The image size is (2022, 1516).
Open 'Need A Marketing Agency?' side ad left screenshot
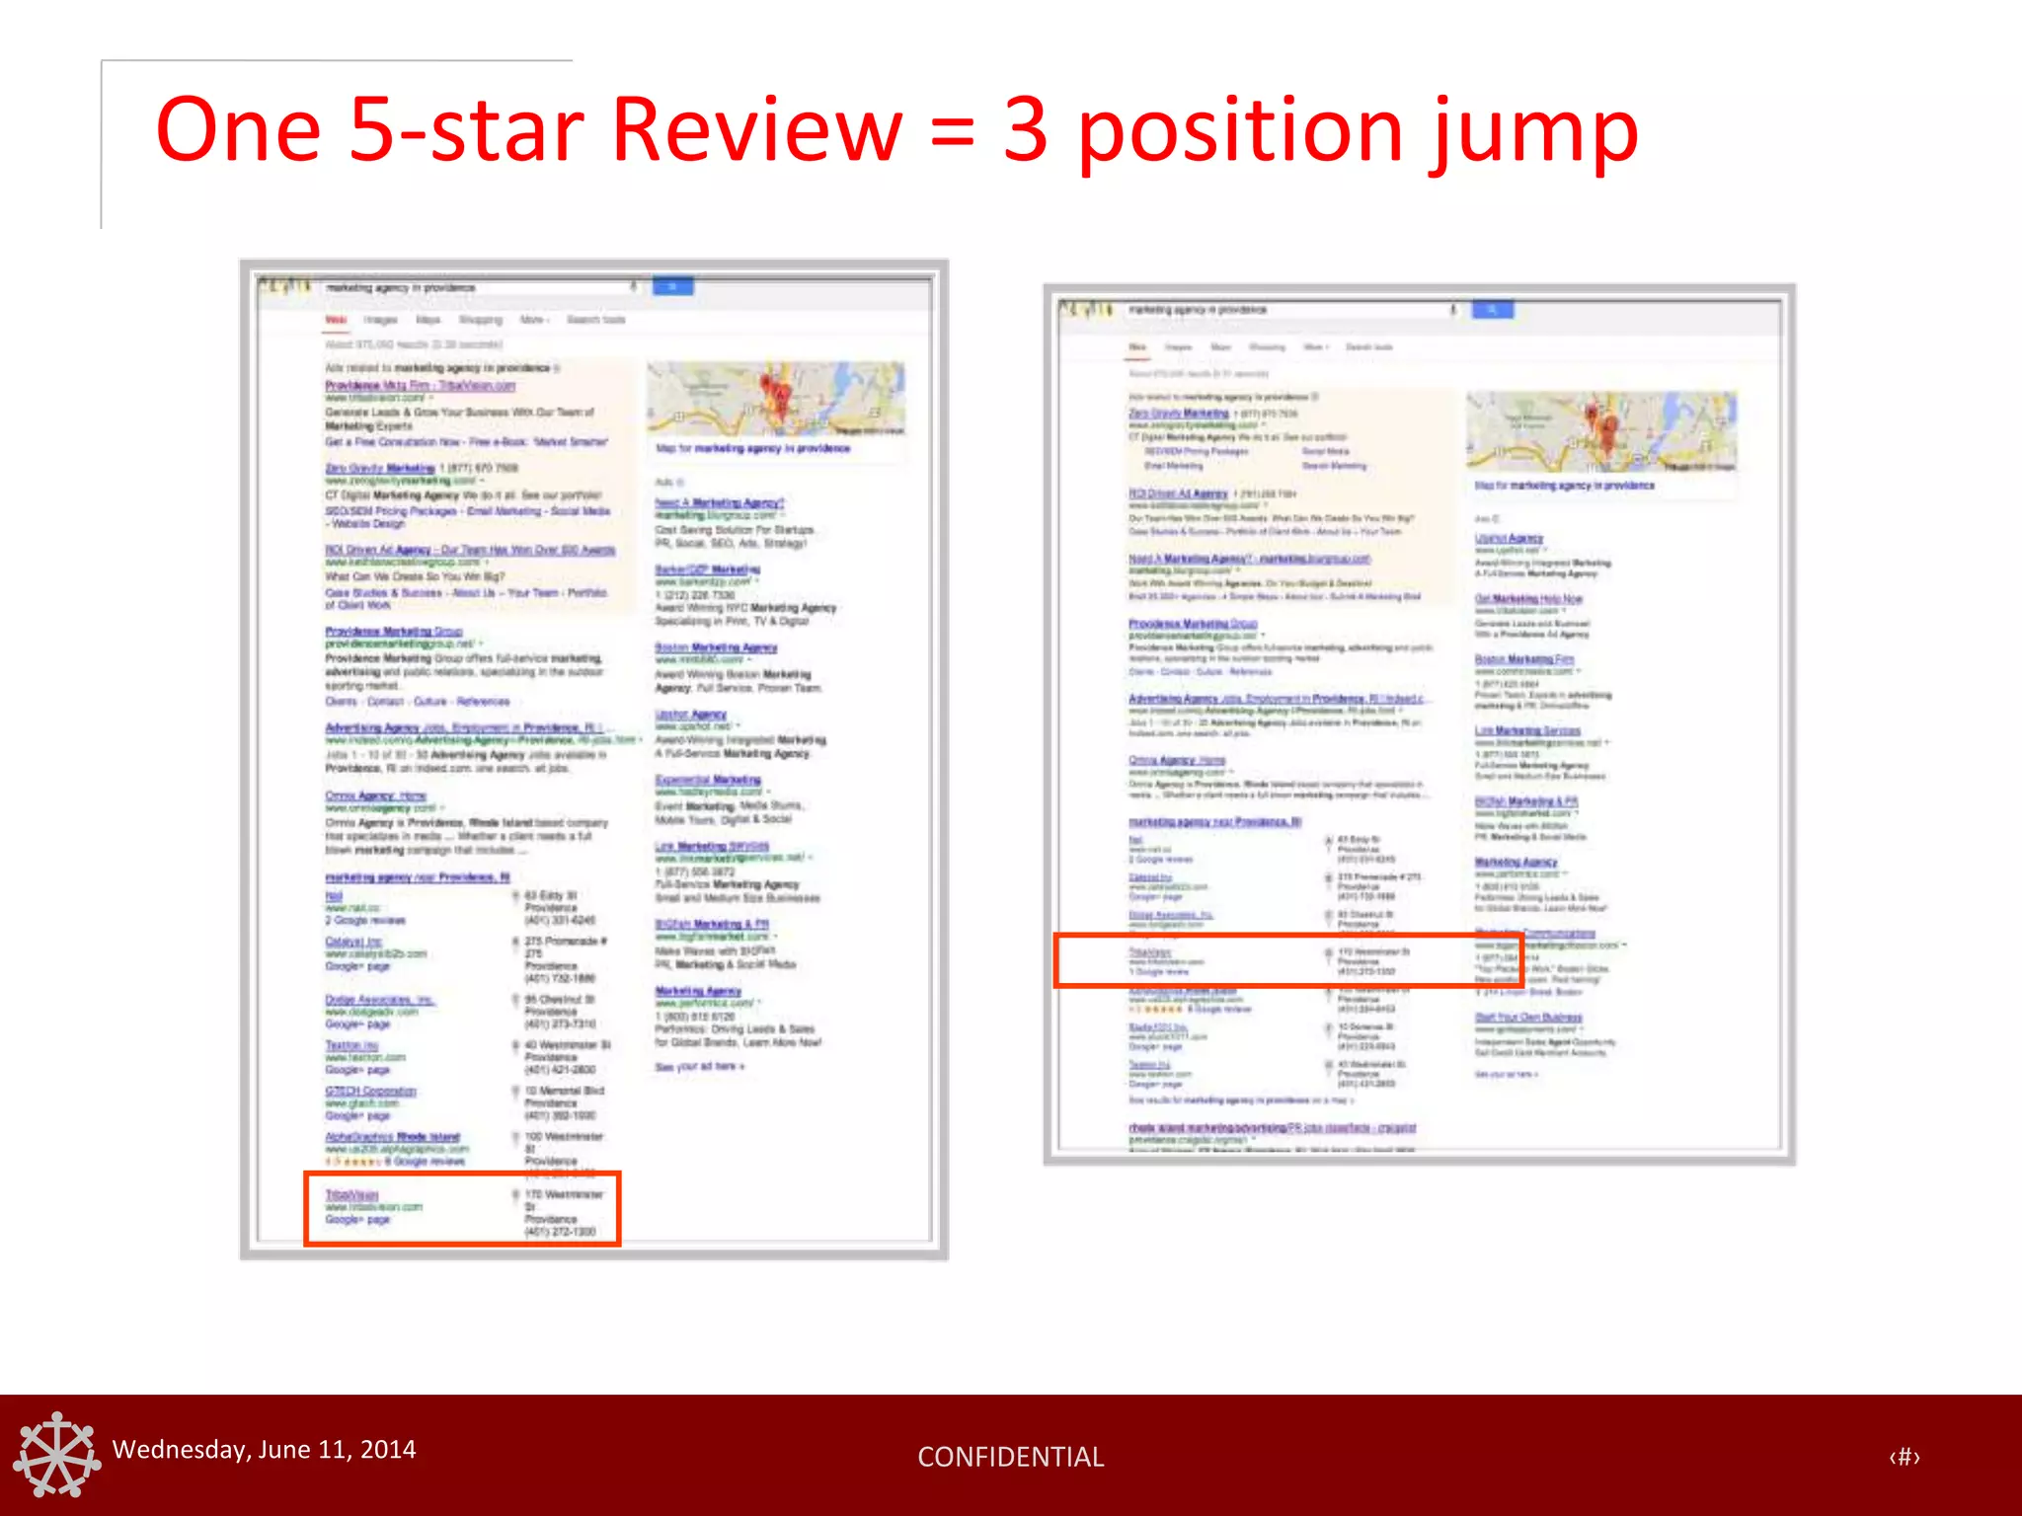coord(720,503)
